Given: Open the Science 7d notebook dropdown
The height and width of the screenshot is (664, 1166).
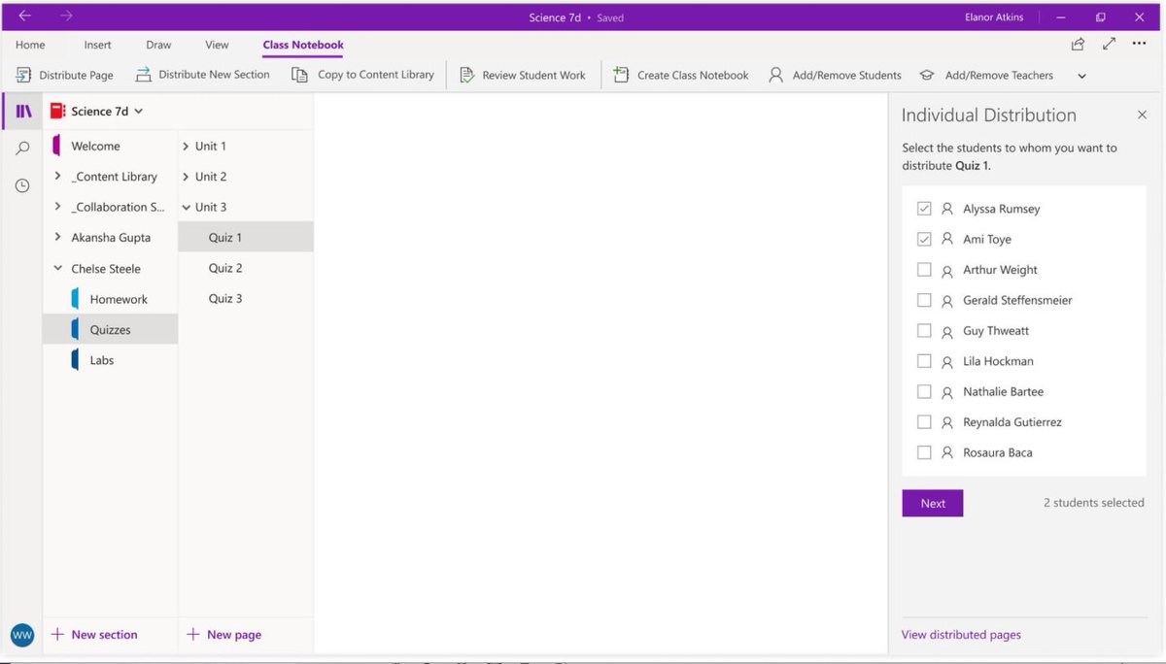Looking at the screenshot, I should point(138,112).
